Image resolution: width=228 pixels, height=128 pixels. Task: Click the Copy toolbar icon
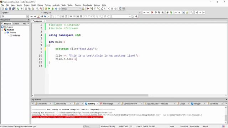click(x=29, y=9)
